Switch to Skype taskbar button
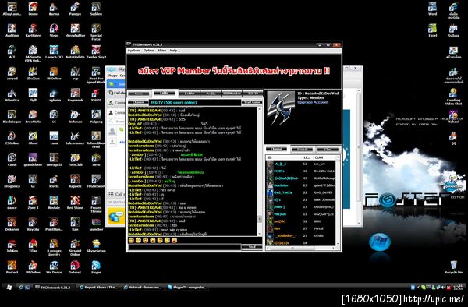 187,288
